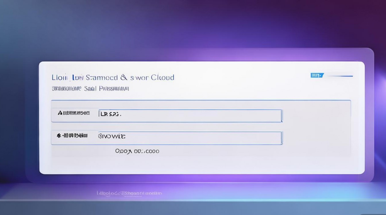Click the blue horizontal line beside the top-right badge
Viewport: 386px width, 215px height.
tap(340, 76)
